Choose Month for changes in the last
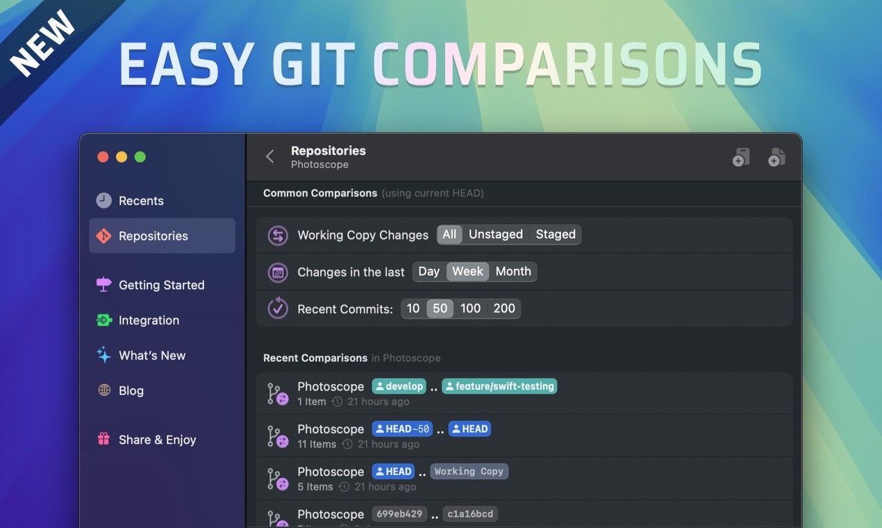Screen dimensions: 882x528 tap(513, 272)
